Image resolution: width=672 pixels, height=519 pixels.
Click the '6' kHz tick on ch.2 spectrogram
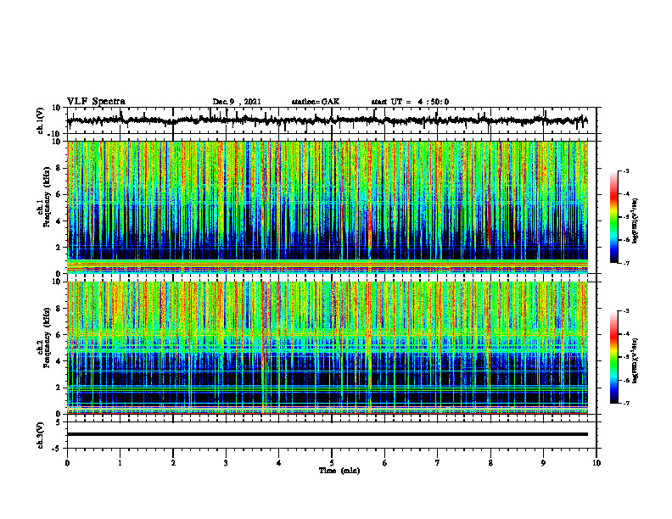click(x=59, y=335)
